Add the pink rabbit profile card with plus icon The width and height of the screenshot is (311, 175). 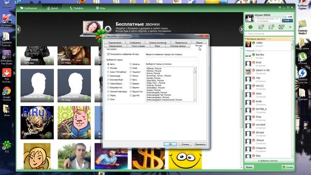[x=86, y=135]
